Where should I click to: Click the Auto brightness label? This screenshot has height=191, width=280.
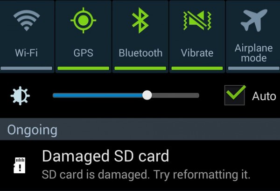point(264,96)
